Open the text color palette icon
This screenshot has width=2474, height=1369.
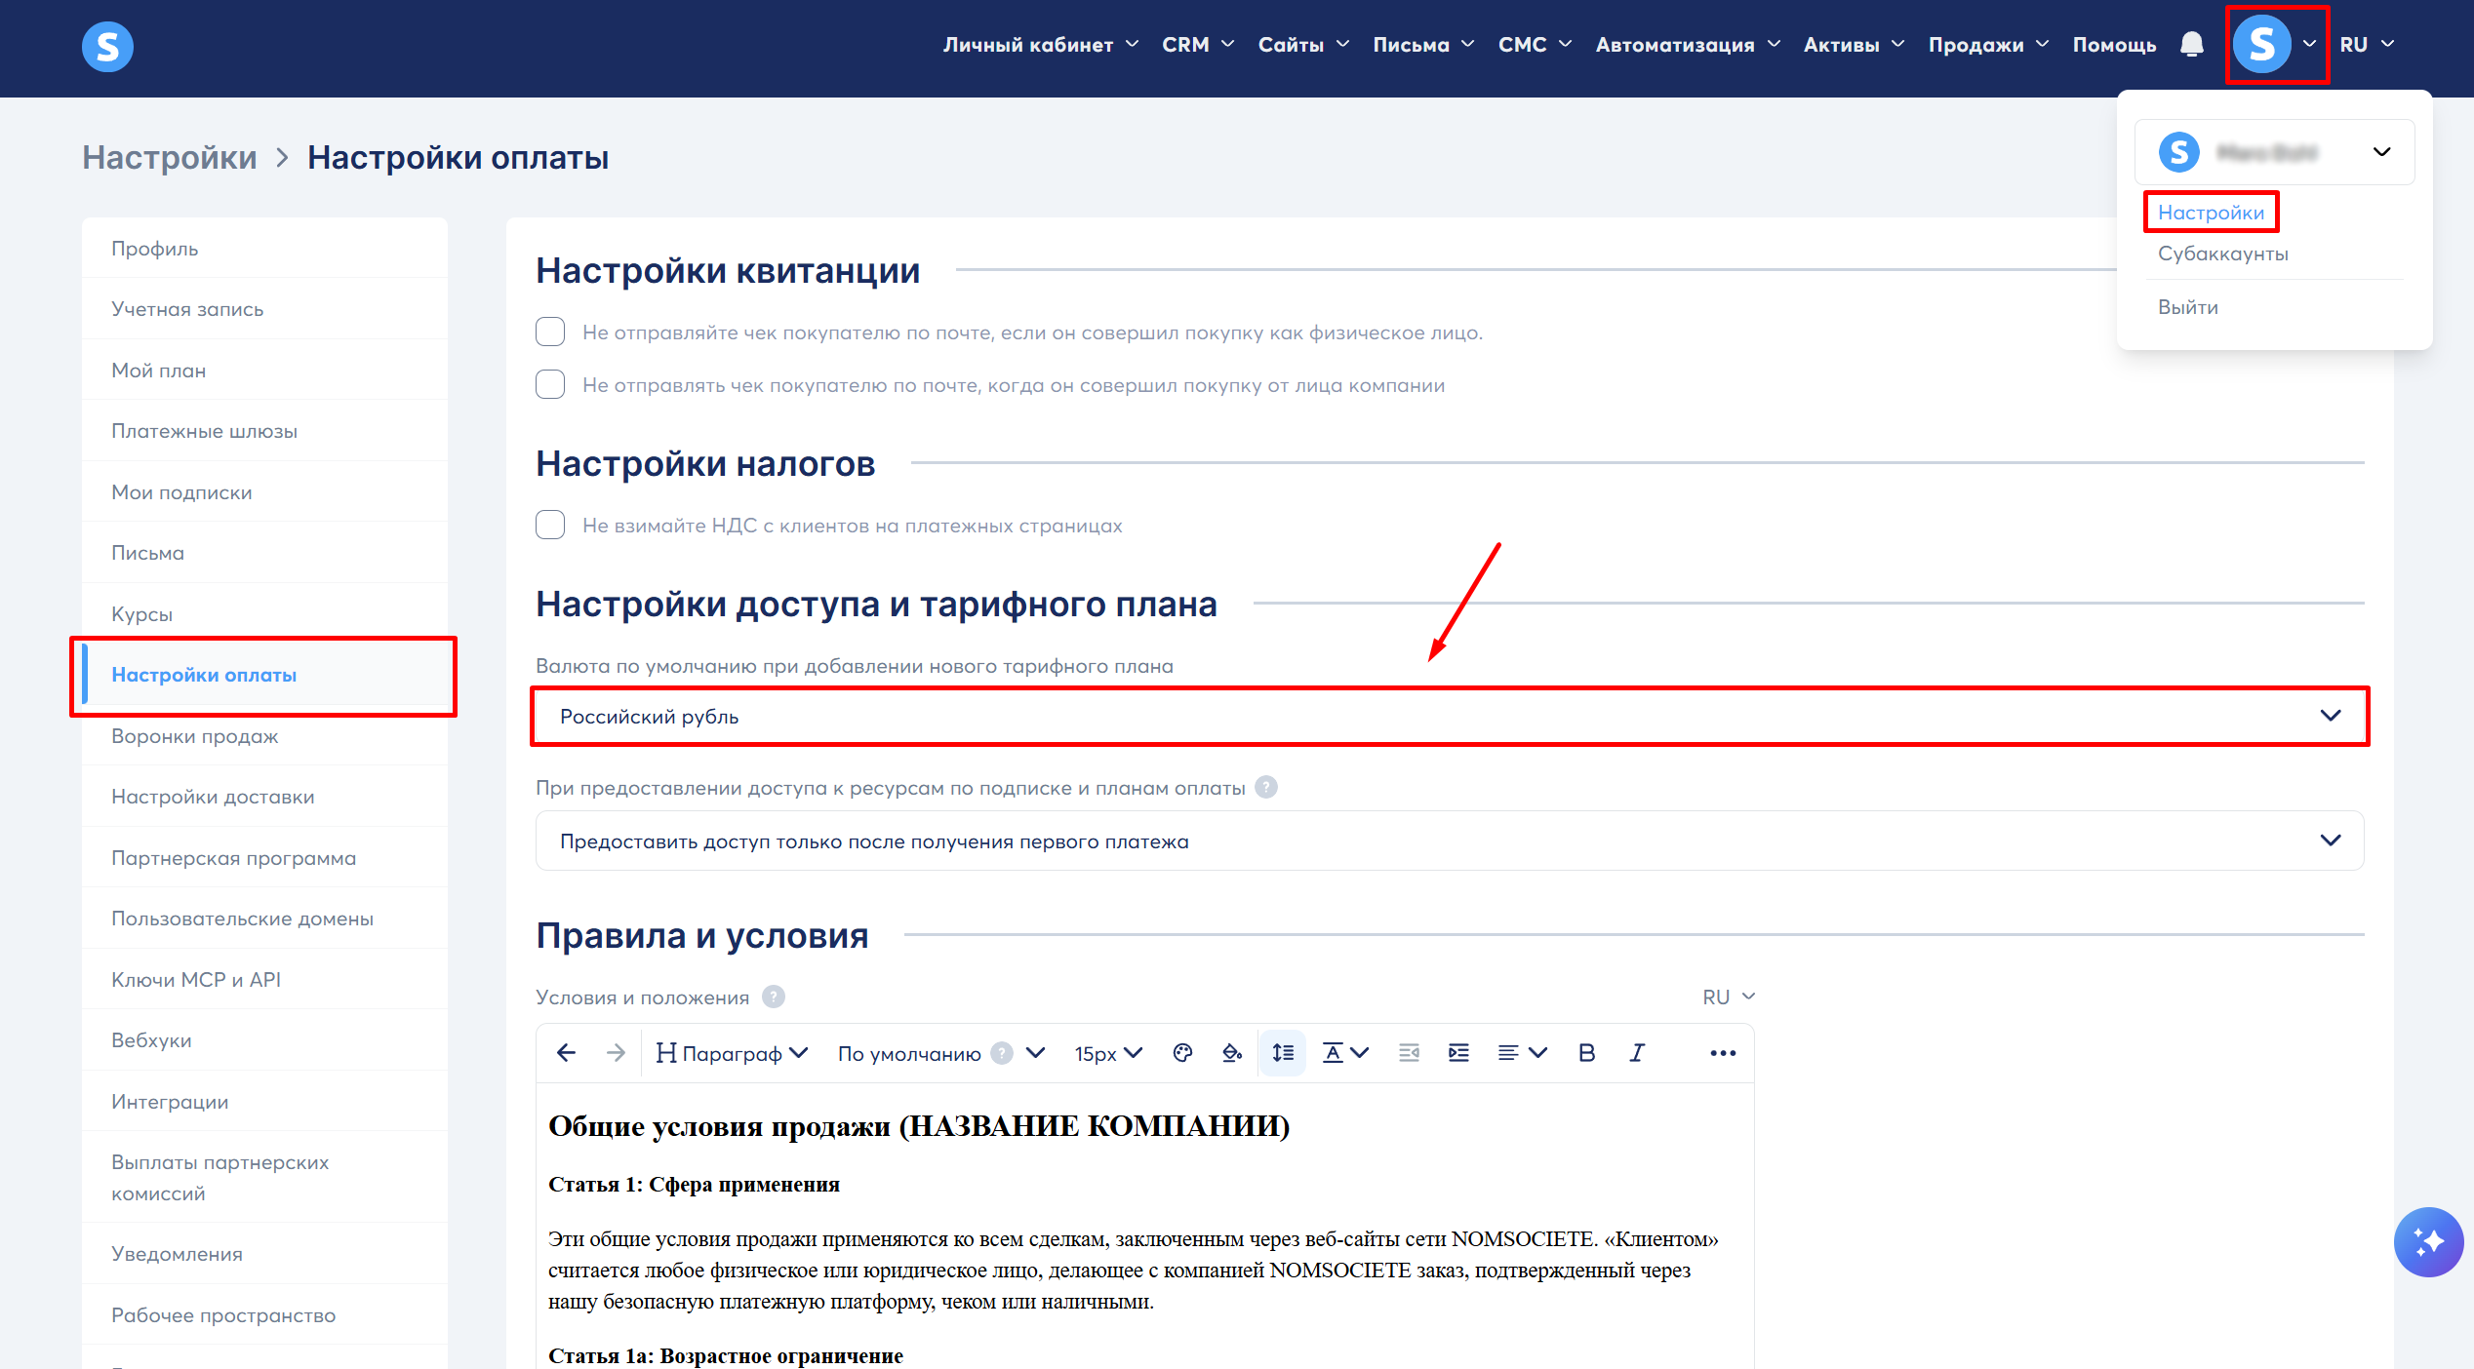pyautogui.click(x=1182, y=1053)
